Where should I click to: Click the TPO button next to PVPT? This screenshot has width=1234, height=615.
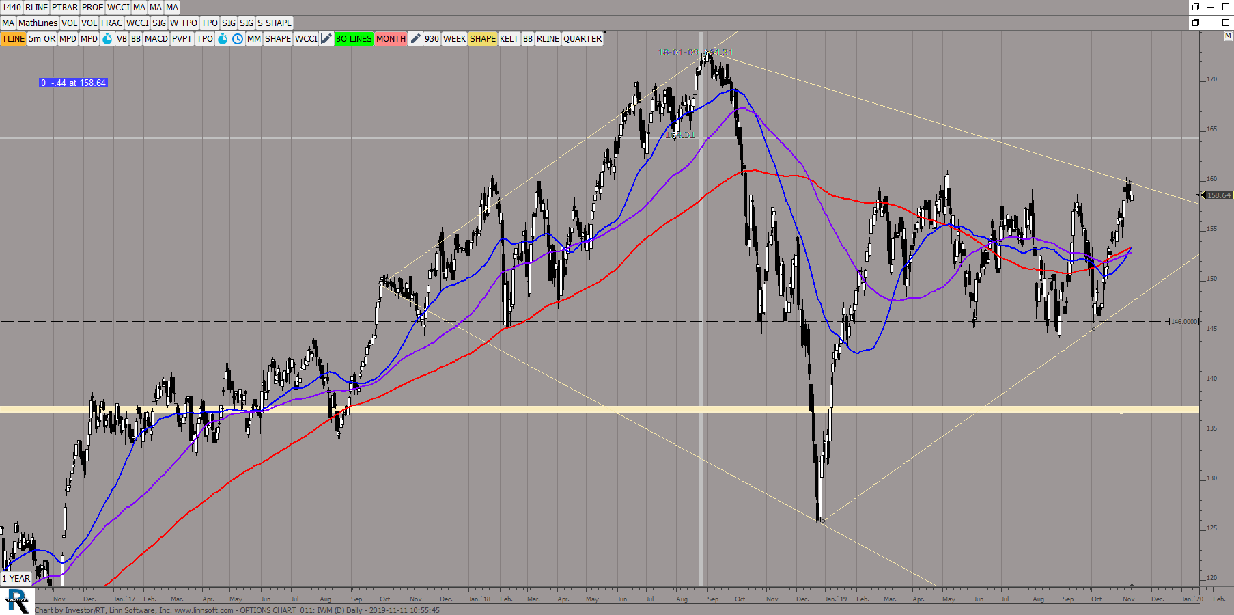coord(205,39)
